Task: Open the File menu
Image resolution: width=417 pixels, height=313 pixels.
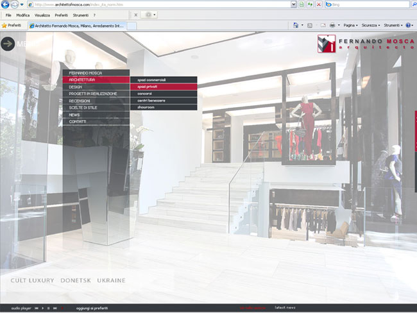Action: (8, 15)
